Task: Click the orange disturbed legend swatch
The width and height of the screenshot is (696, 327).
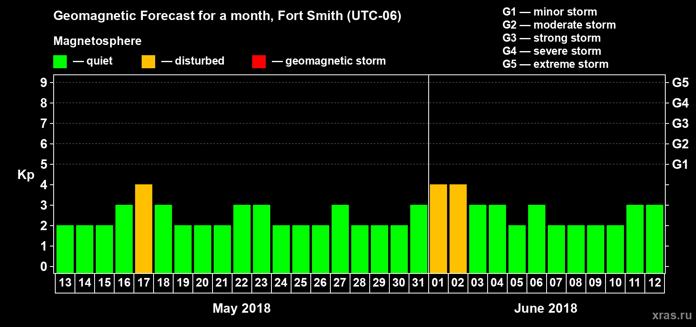Action: pos(149,62)
